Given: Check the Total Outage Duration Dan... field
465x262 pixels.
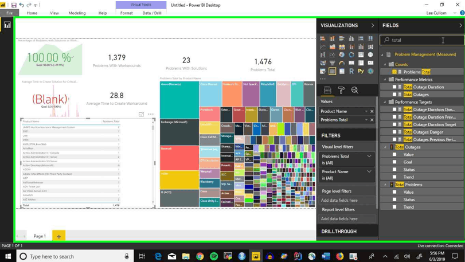Looking at the screenshot, I should 394,110.
